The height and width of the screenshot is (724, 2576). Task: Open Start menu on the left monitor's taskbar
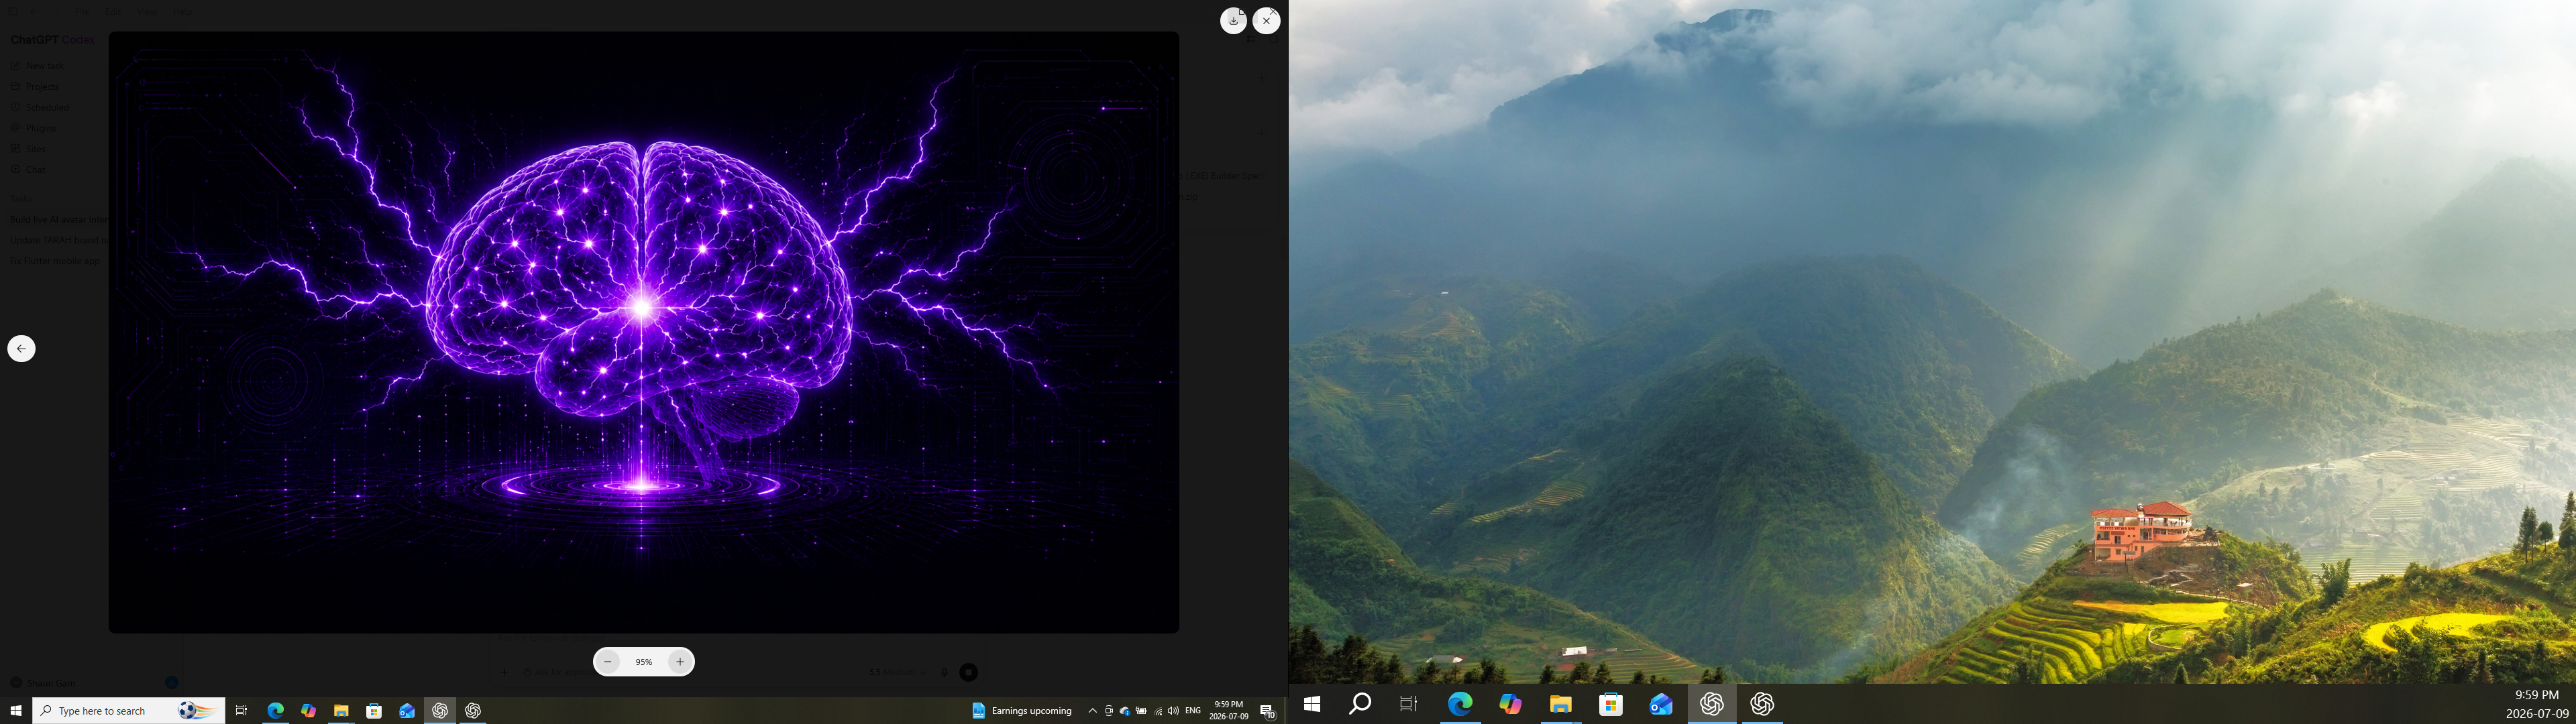point(16,711)
